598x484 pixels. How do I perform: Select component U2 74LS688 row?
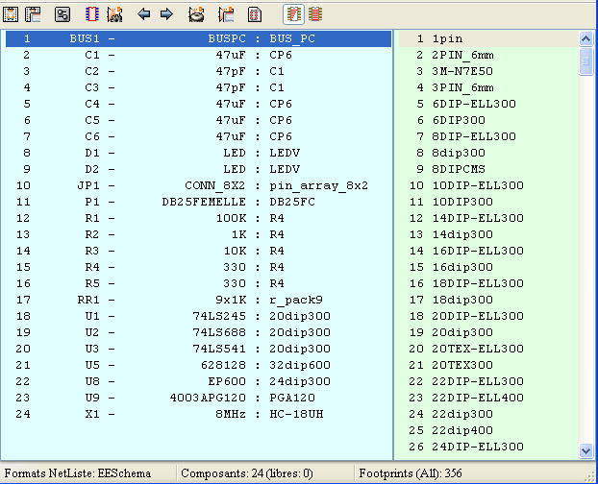(x=198, y=333)
